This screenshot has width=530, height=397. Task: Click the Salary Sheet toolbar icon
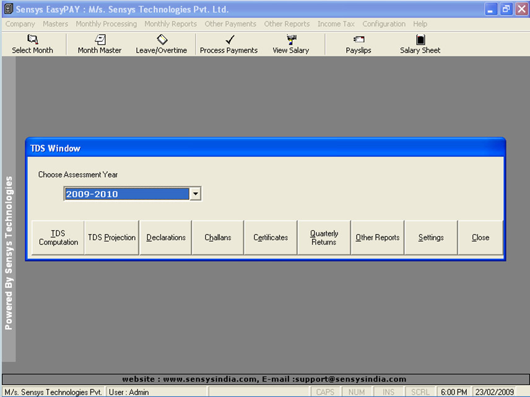tap(420, 39)
